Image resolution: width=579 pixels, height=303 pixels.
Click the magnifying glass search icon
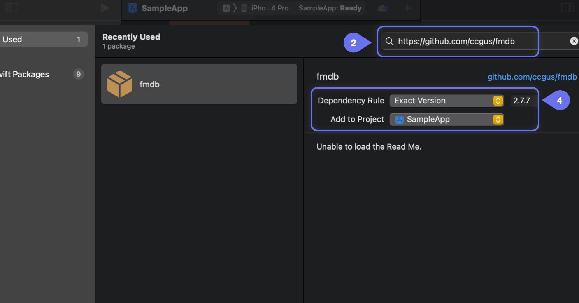click(389, 41)
